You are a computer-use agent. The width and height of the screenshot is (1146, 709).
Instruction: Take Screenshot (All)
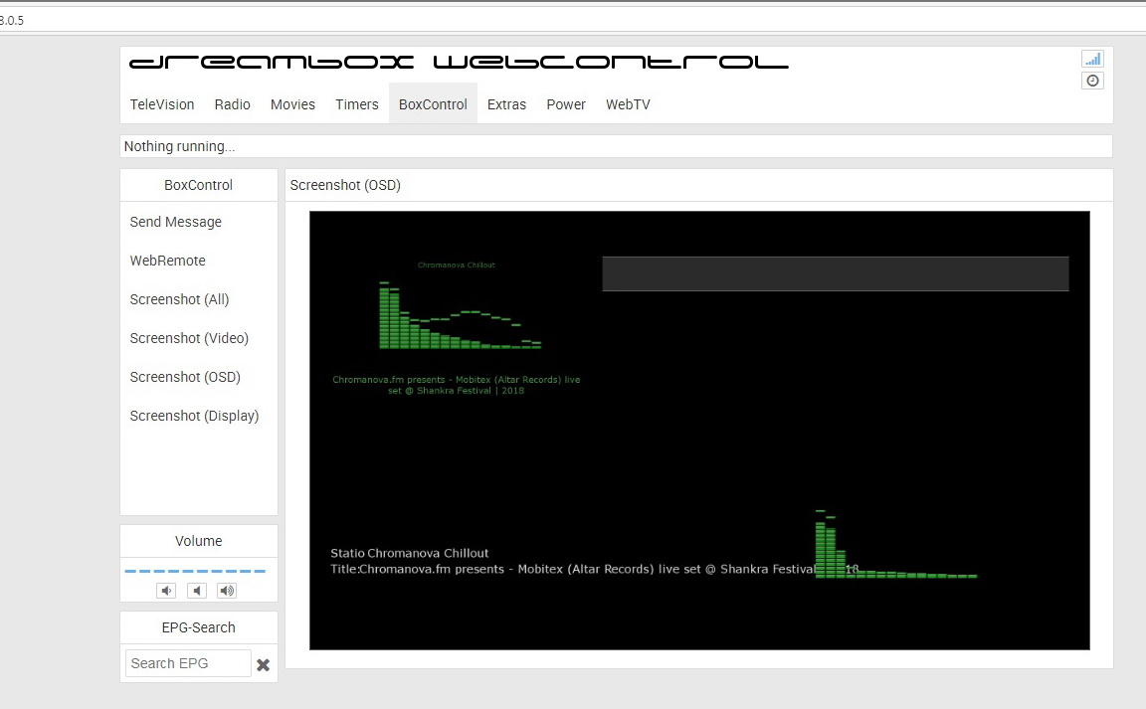tap(179, 299)
